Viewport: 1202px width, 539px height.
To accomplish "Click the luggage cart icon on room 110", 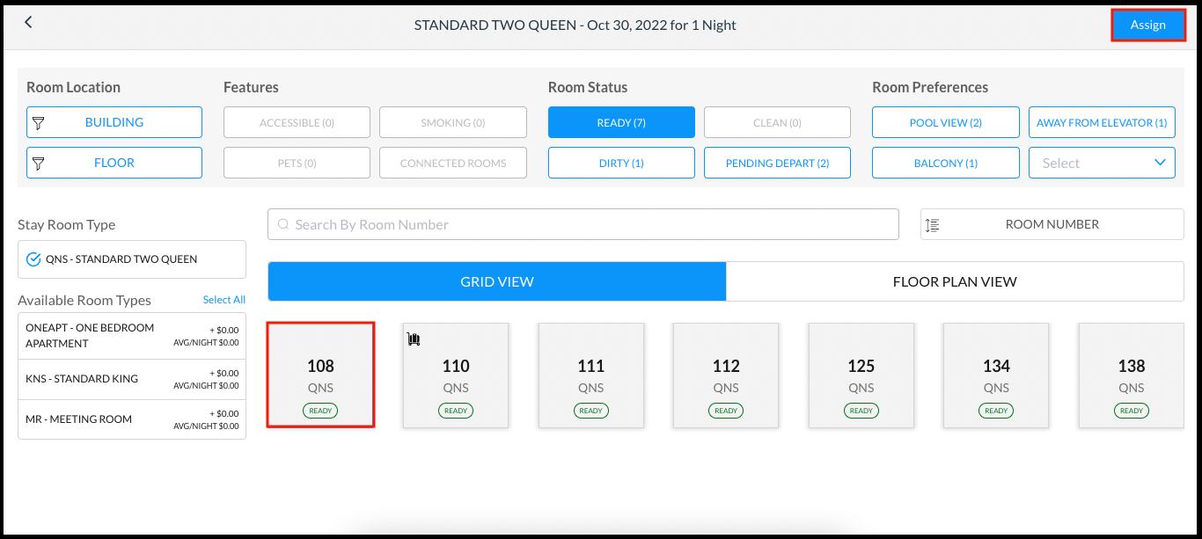I will click(x=413, y=339).
